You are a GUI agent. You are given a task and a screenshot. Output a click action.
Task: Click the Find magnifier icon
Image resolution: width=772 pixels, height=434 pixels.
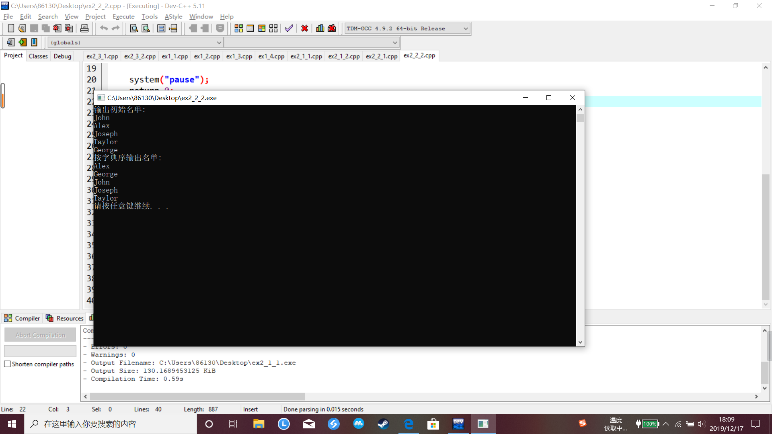(134, 29)
